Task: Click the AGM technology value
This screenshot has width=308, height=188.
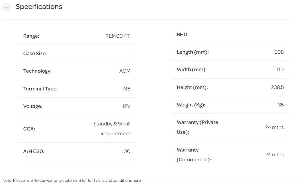Action: pos(125,71)
